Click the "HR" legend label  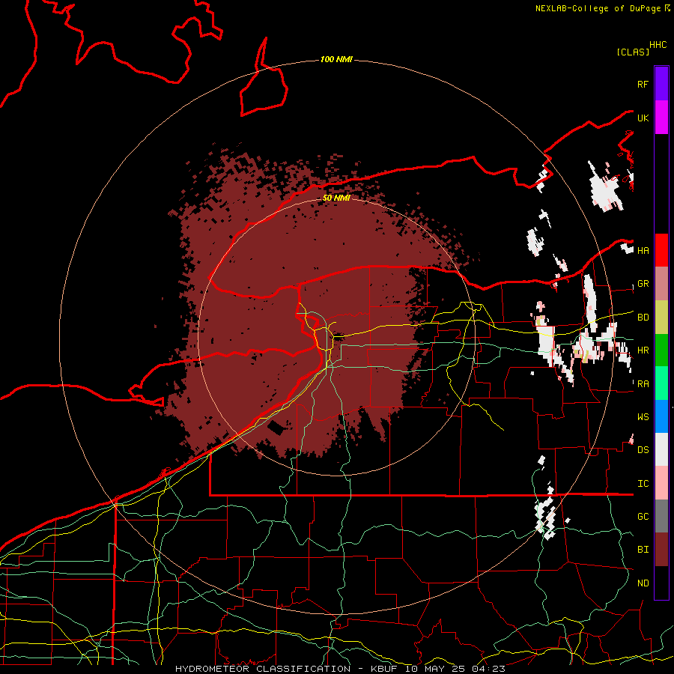pos(643,350)
